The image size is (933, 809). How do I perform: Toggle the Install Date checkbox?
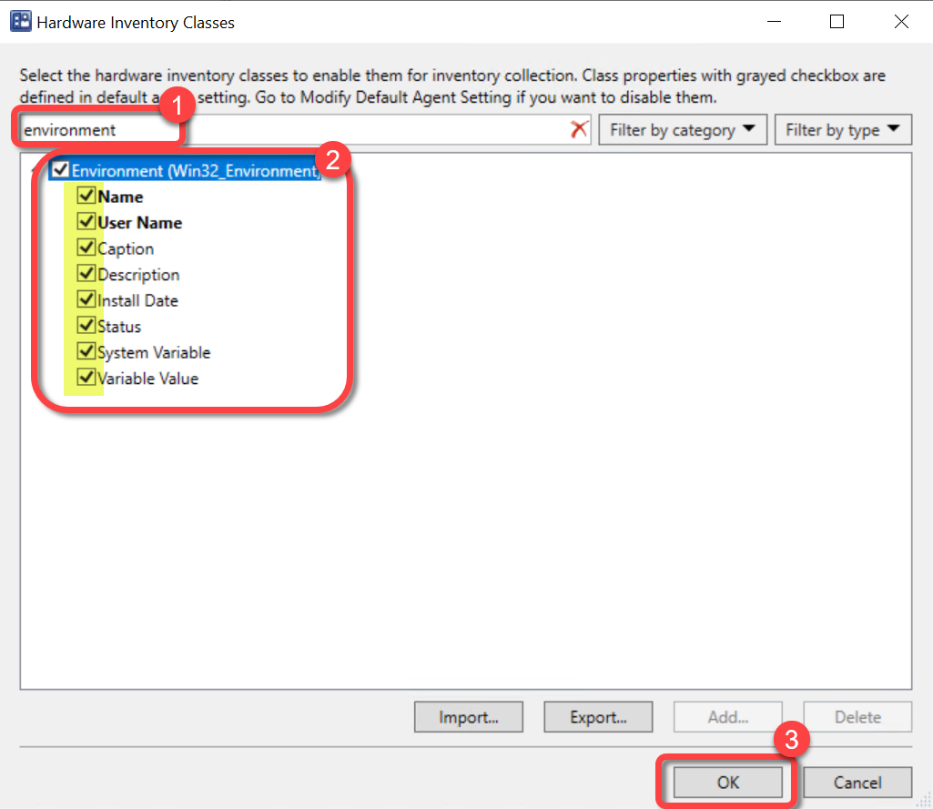point(86,299)
